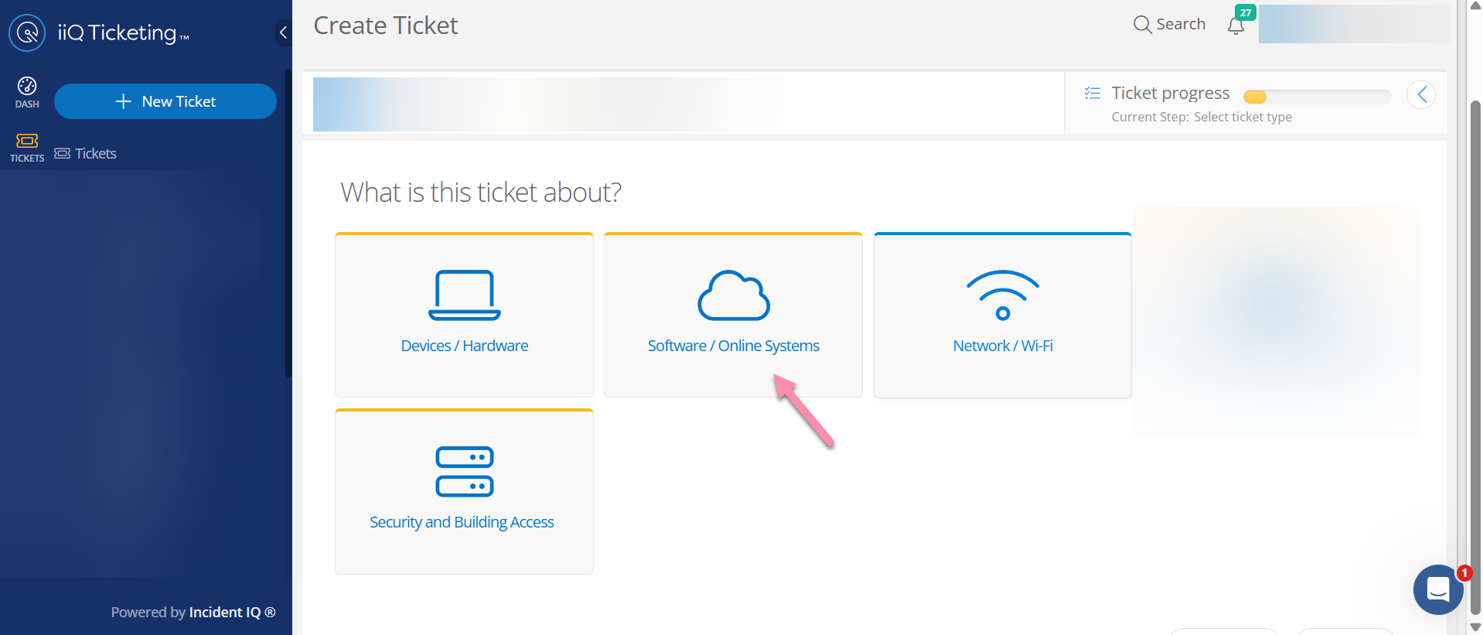This screenshot has width=1483, height=635.
Task: Click the ticket progress bar
Action: [x=1316, y=97]
